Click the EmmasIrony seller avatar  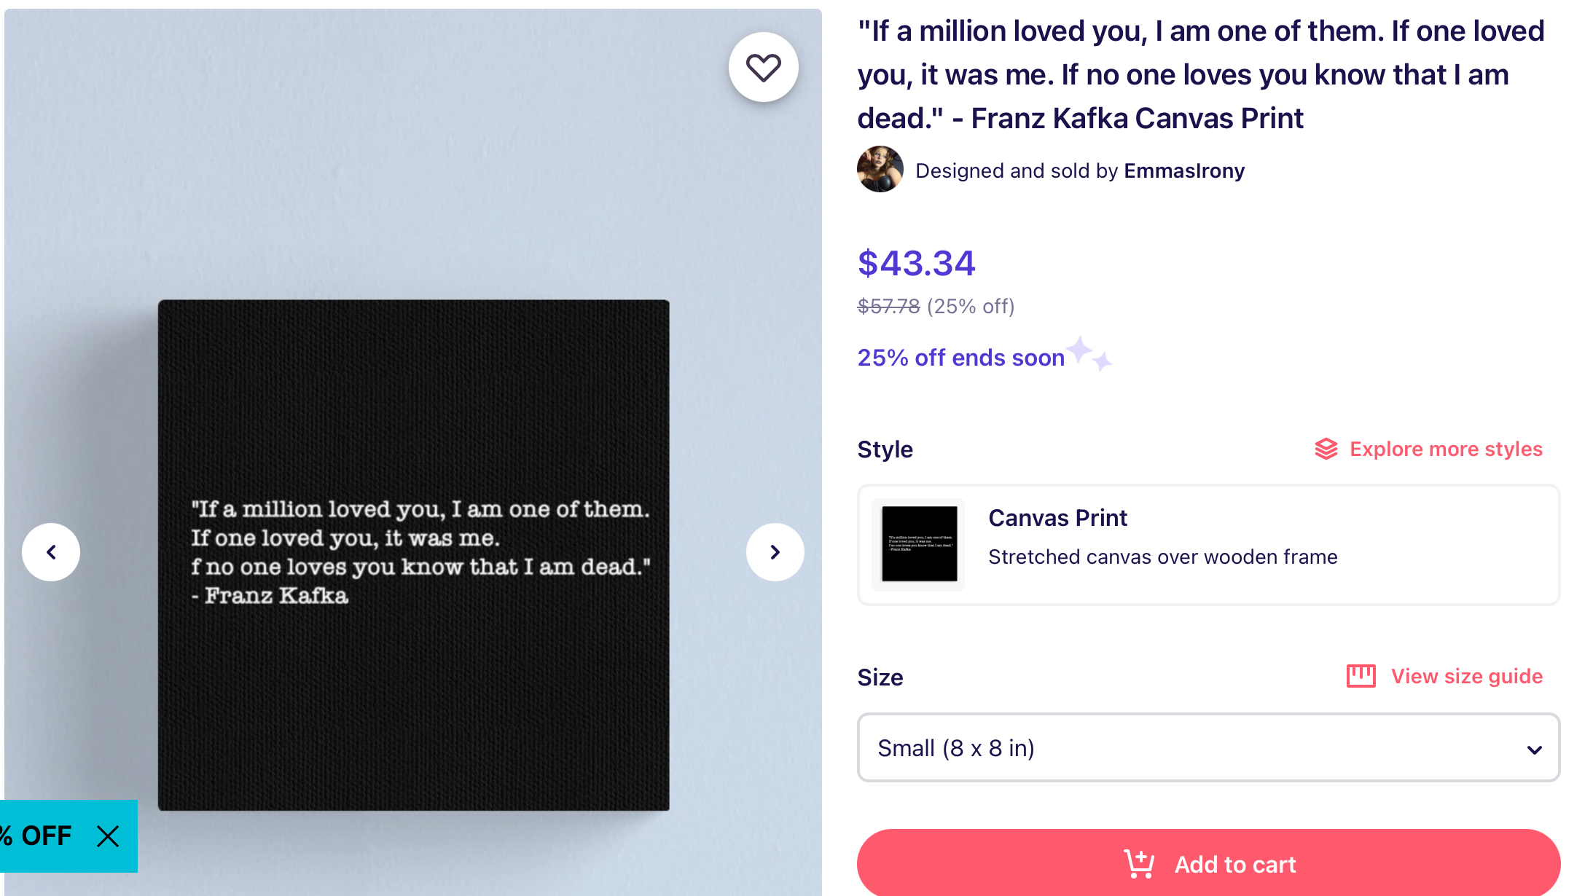(880, 170)
